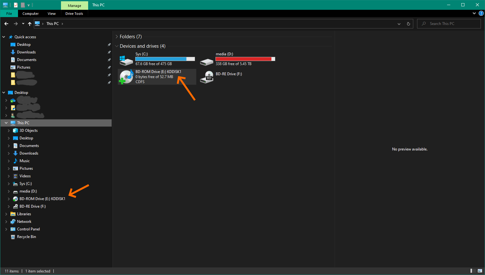This screenshot has height=275, width=485.
Task: Click the "338 GB free of 5.45 TB" text
Action: click(x=233, y=64)
